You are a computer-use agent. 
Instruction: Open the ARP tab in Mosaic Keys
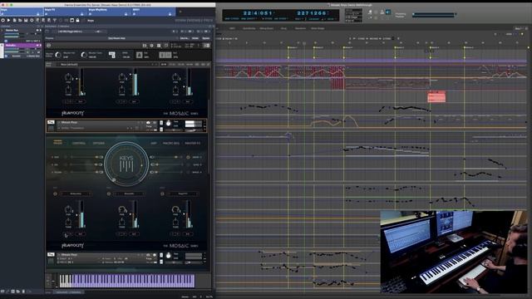[x=154, y=143]
